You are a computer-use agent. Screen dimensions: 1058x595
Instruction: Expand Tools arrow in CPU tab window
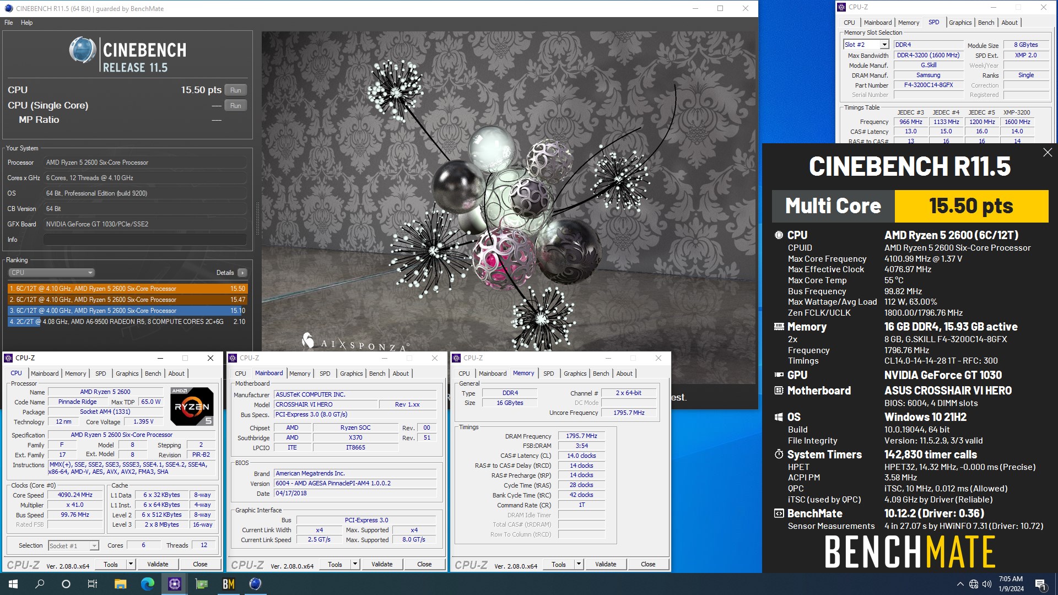coord(131,564)
